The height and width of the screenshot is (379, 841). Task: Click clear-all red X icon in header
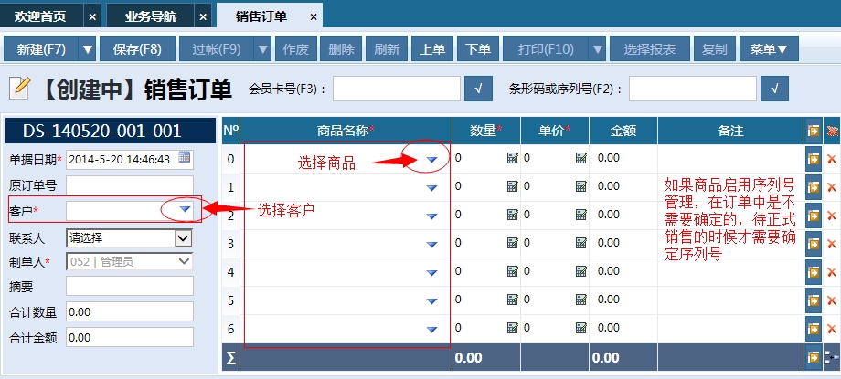tap(833, 132)
